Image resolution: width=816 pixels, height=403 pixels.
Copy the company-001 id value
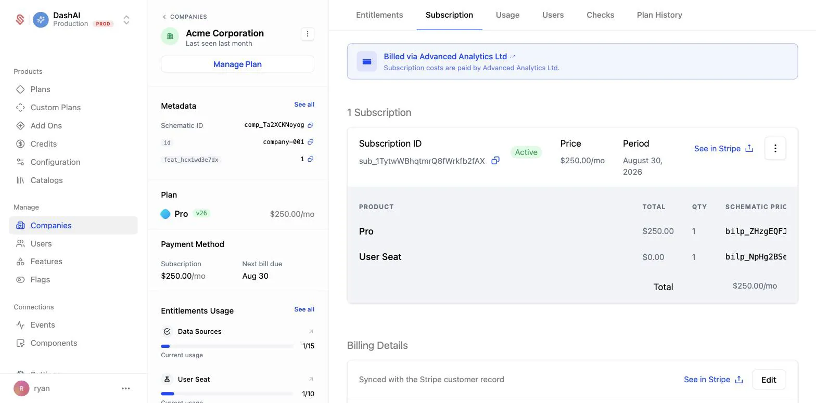[x=311, y=142]
